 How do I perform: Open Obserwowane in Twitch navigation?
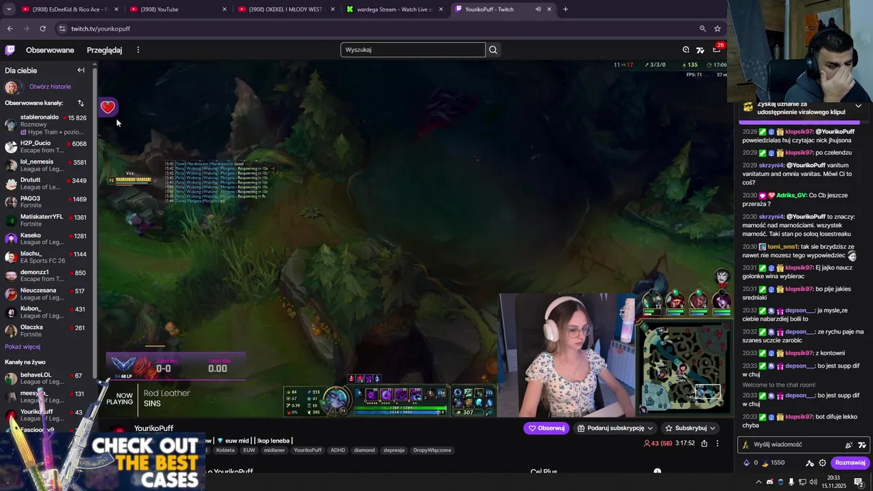pyautogui.click(x=50, y=50)
